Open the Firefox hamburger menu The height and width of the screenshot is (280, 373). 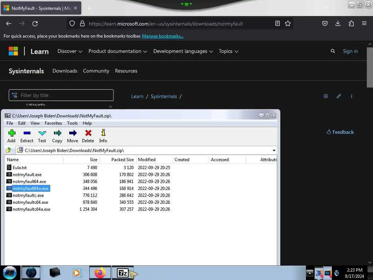tap(364, 24)
